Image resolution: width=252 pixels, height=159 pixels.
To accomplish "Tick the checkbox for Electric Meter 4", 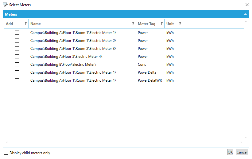I will [x=17, y=57].
